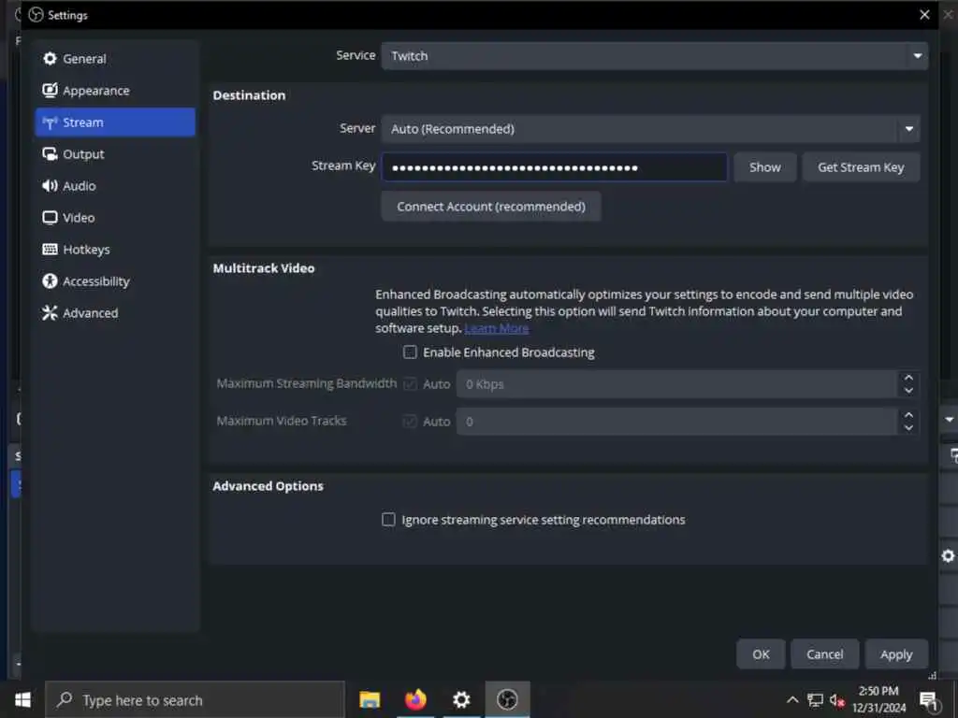
Task: Go to the Accessibility settings
Action: coord(115,280)
